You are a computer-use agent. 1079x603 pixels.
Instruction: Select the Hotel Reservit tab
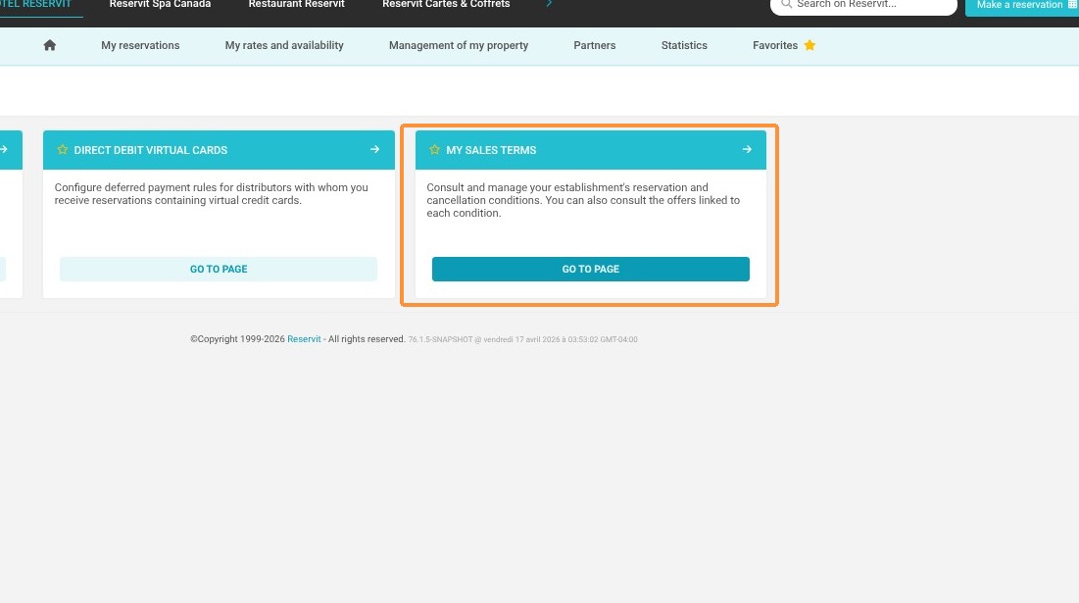pyautogui.click(x=36, y=4)
